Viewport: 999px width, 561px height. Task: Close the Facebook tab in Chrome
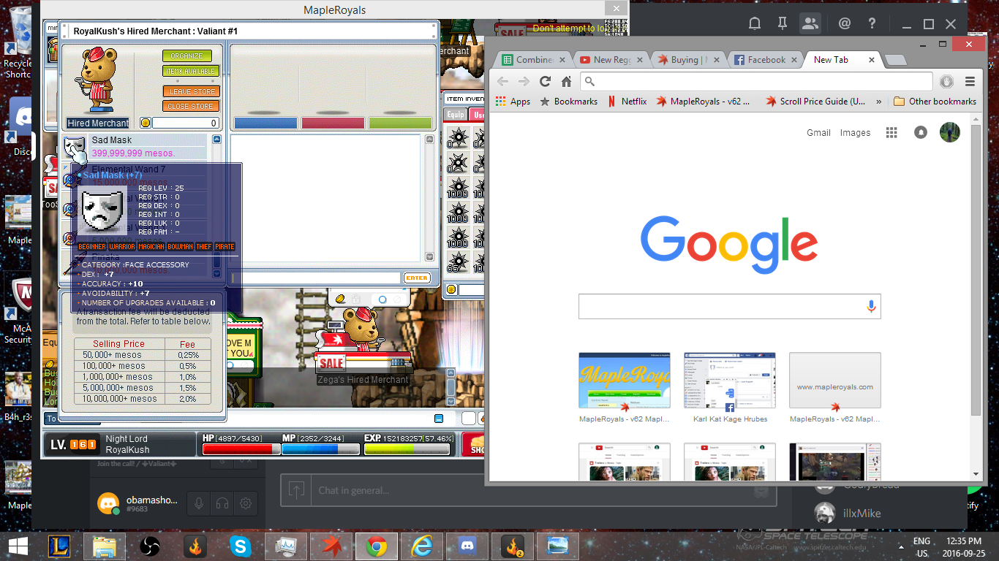pos(794,60)
